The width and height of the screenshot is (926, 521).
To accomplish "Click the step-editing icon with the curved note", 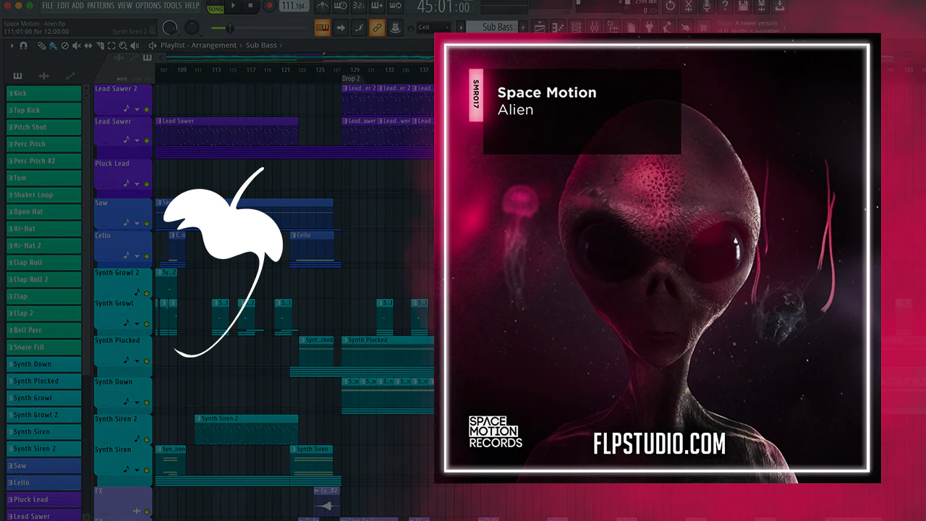I will pos(359,27).
